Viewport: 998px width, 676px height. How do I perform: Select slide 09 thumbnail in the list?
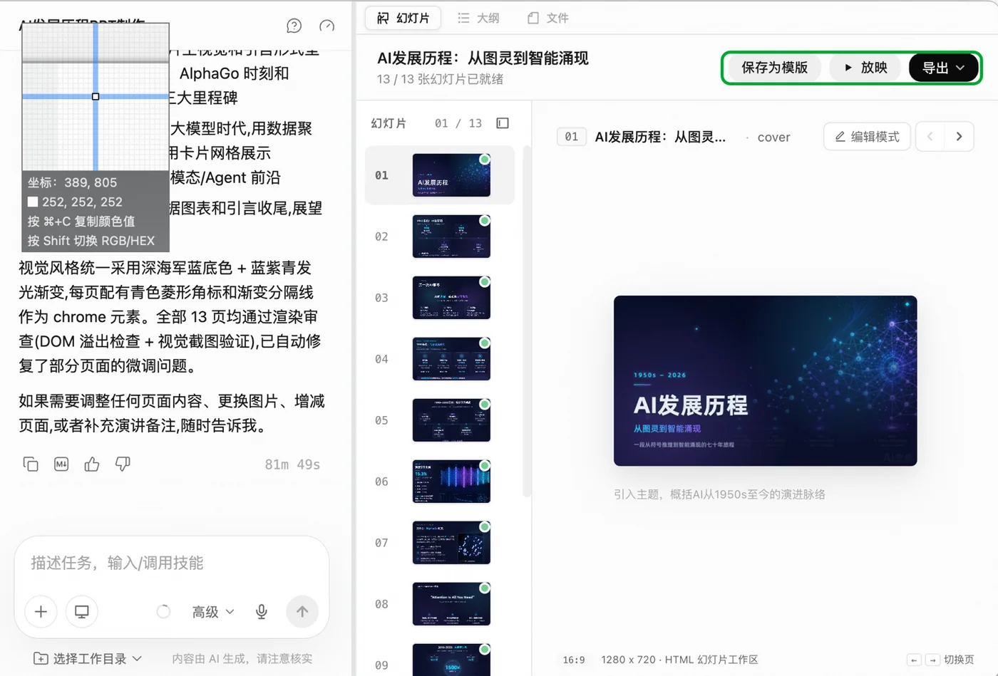451,660
